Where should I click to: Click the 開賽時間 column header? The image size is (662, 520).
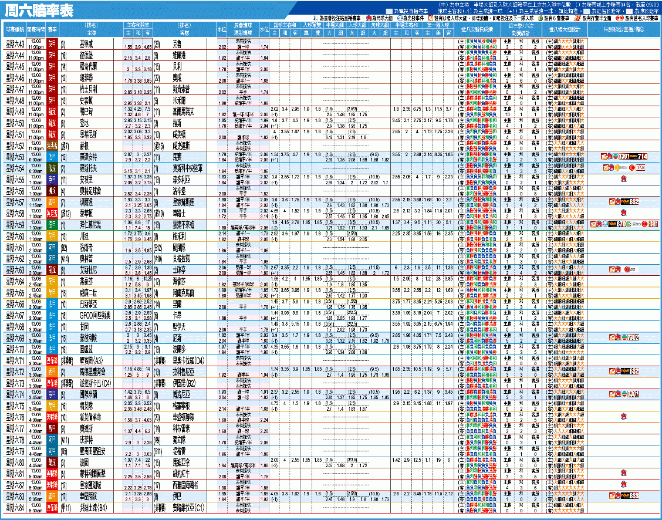tap(36, 29)
